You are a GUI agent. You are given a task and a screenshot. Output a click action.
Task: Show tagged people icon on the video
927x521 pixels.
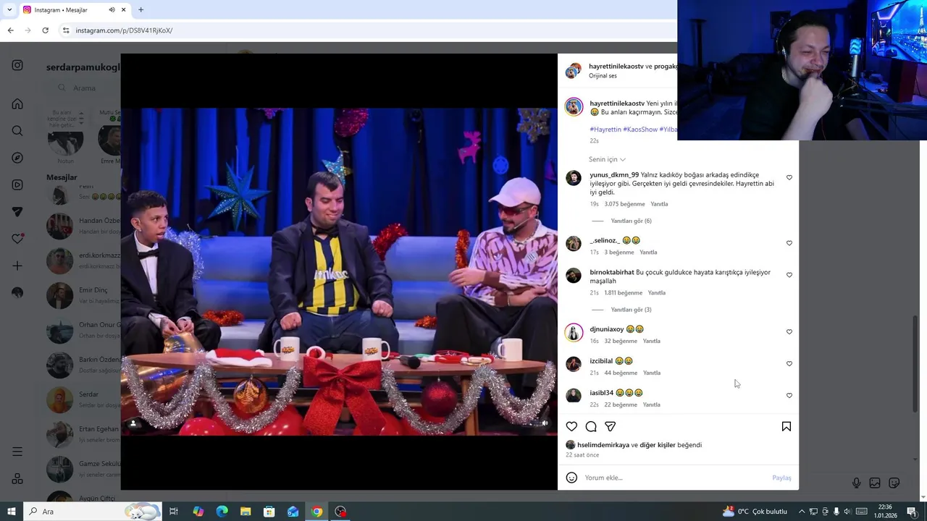pyautogui.click(x=133, y=423)
